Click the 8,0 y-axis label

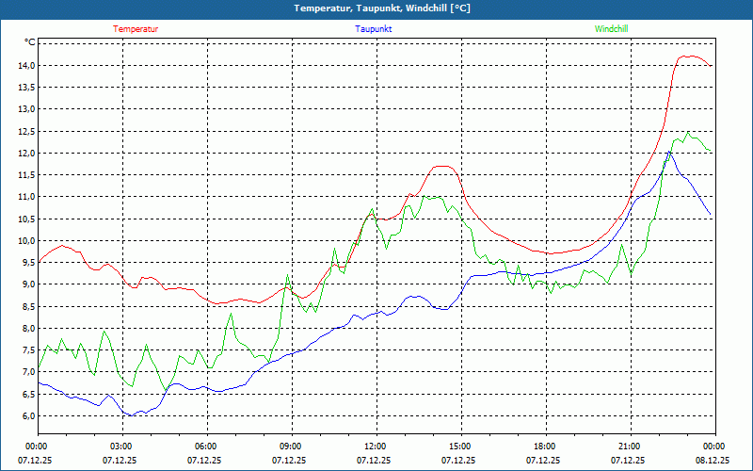pyautogui.click(x=26, y=328)
